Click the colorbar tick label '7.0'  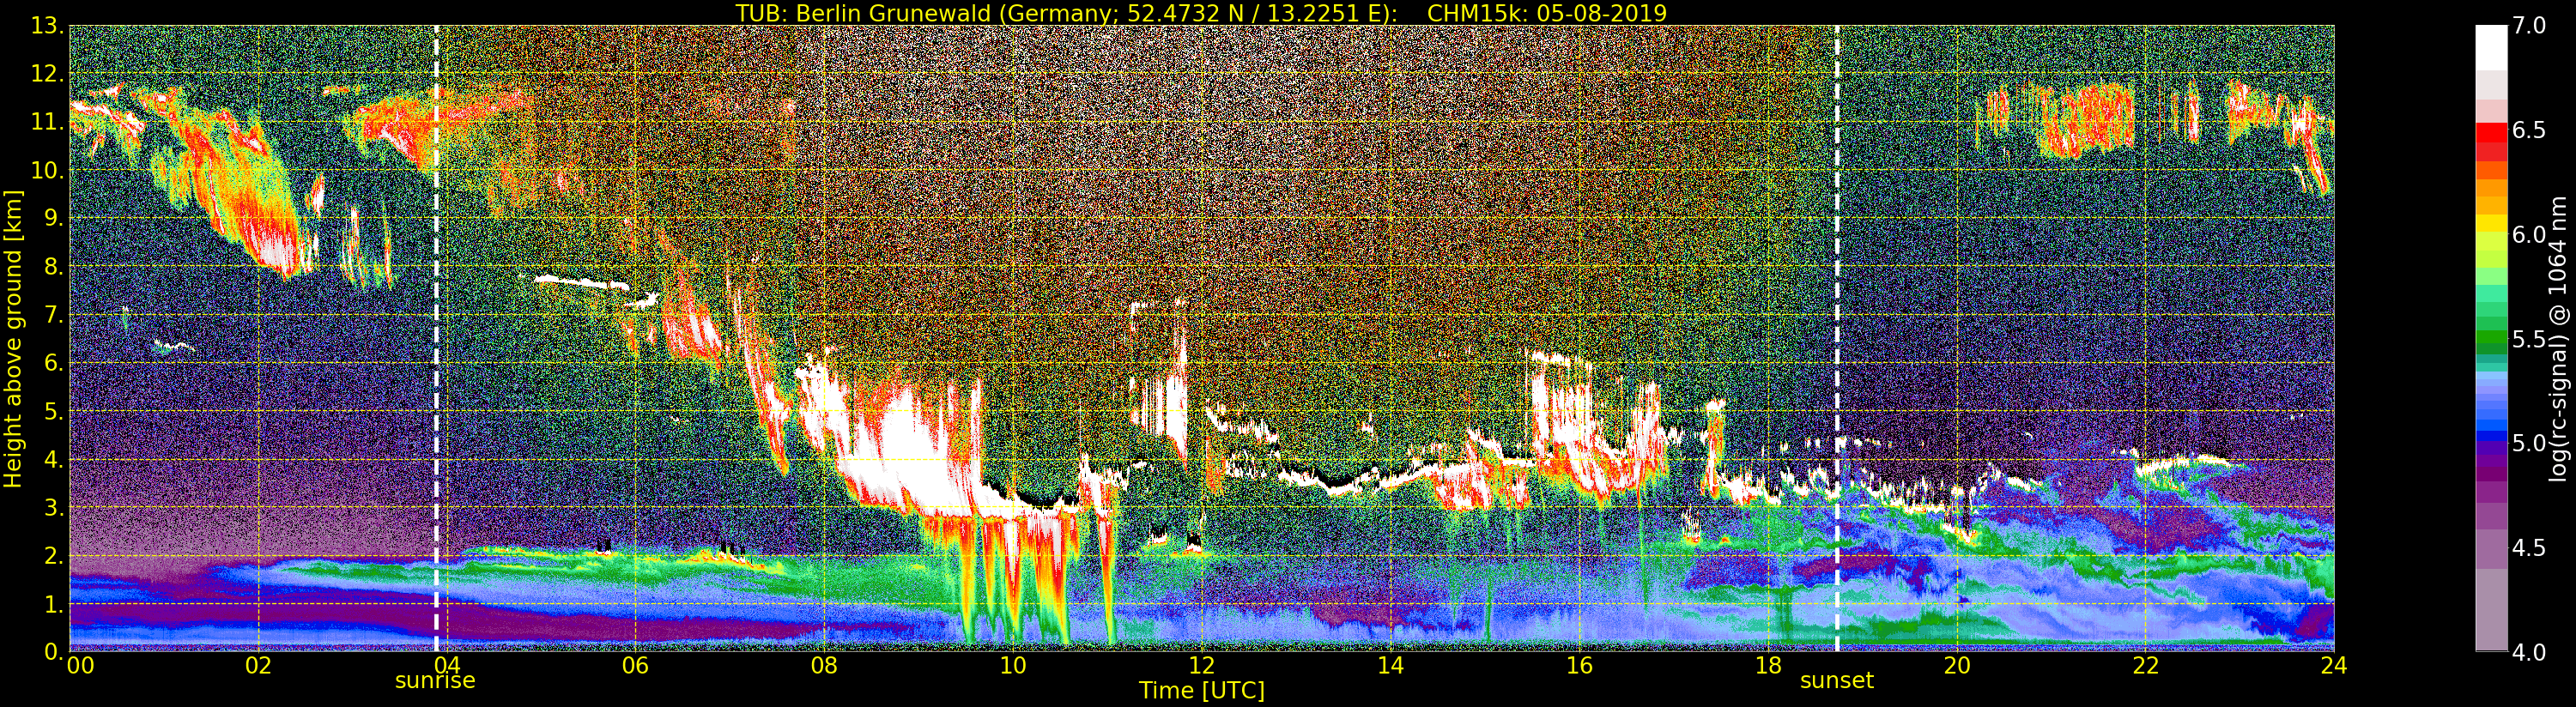(2529, 26)
